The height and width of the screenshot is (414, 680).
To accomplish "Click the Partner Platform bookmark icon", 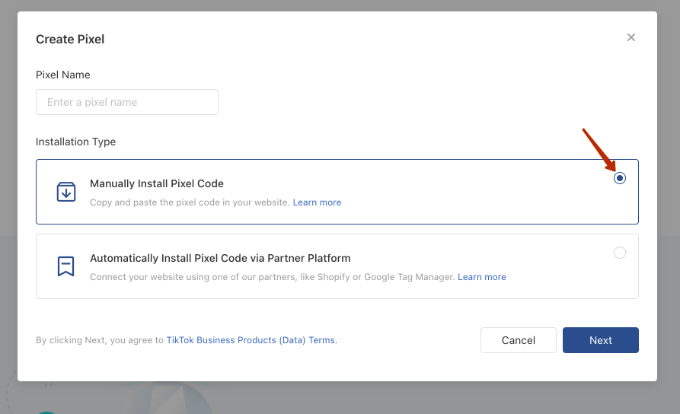I will click(x=66, y=266).
